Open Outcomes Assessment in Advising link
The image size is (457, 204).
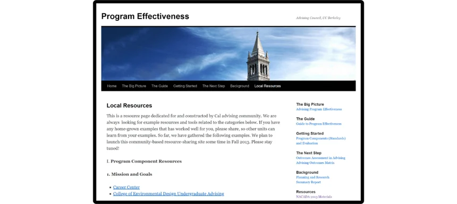coord(320,158)
